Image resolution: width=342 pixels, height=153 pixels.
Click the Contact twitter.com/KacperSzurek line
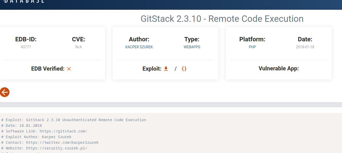coord(50,142)
